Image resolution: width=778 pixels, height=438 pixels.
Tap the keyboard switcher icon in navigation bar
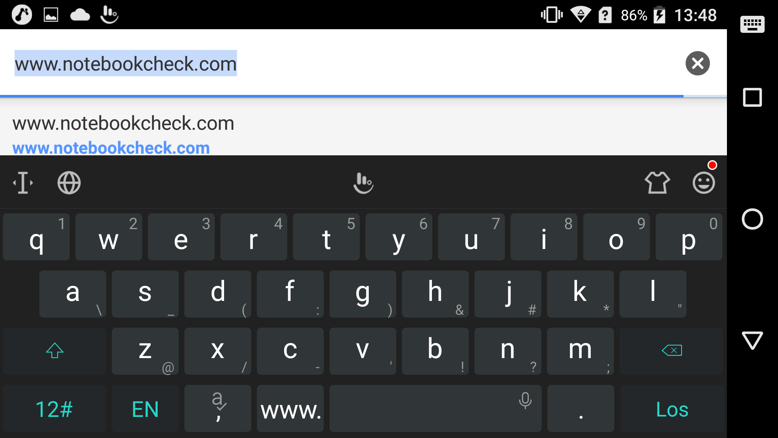click(752, 24)
